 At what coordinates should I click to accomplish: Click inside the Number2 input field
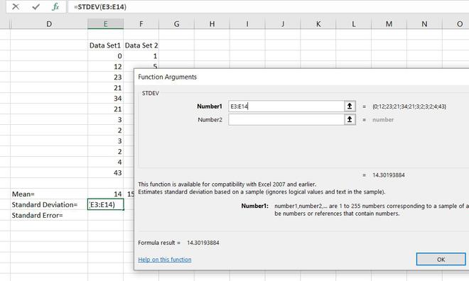point(286,120)
